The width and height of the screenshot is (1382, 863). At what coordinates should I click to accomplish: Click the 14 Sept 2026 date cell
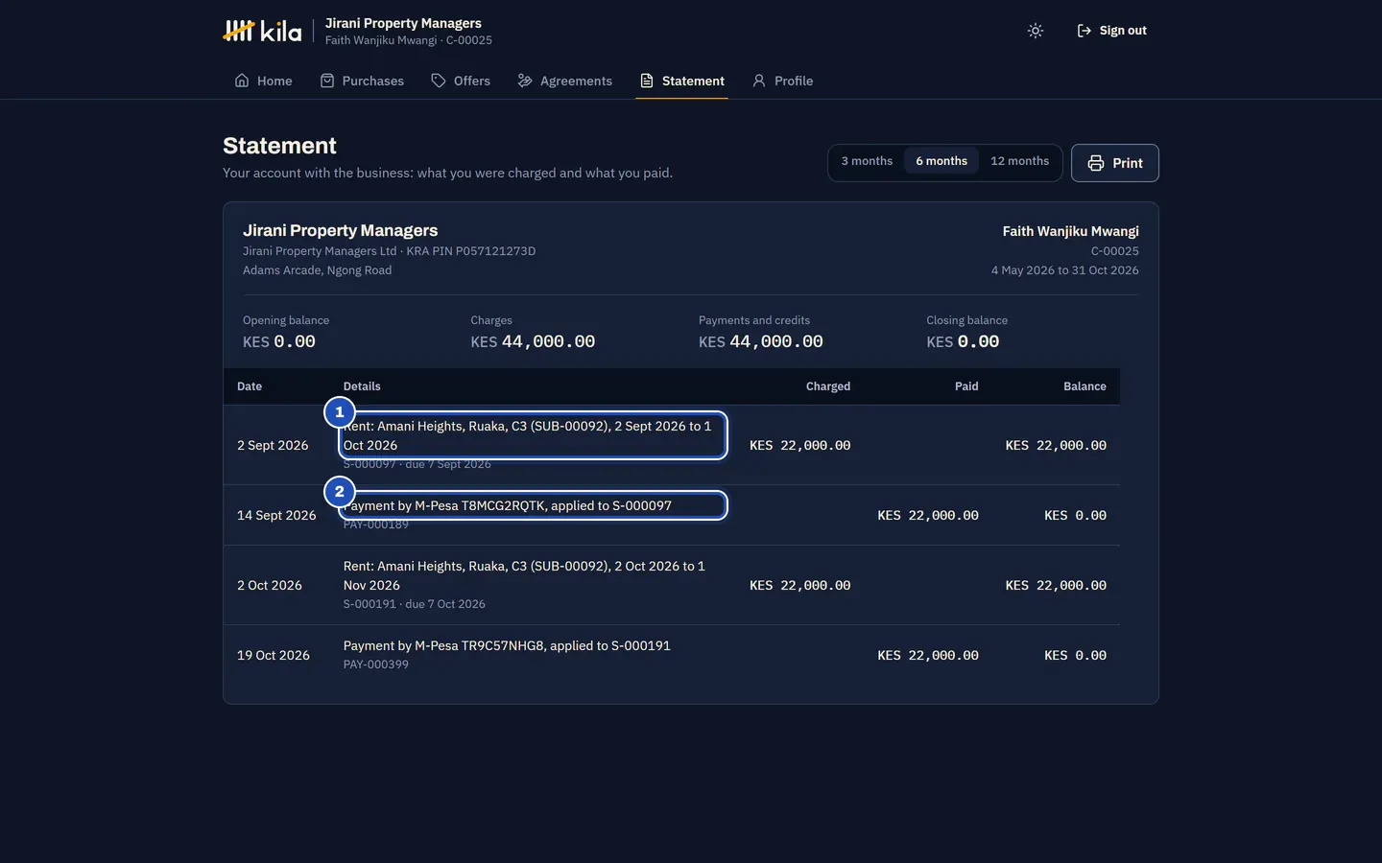(276, 515)
